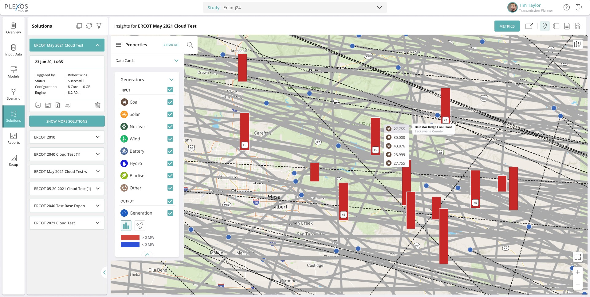Open the document report view icon
The height and width of the screenshot is (297, 590).
(567, 26)
